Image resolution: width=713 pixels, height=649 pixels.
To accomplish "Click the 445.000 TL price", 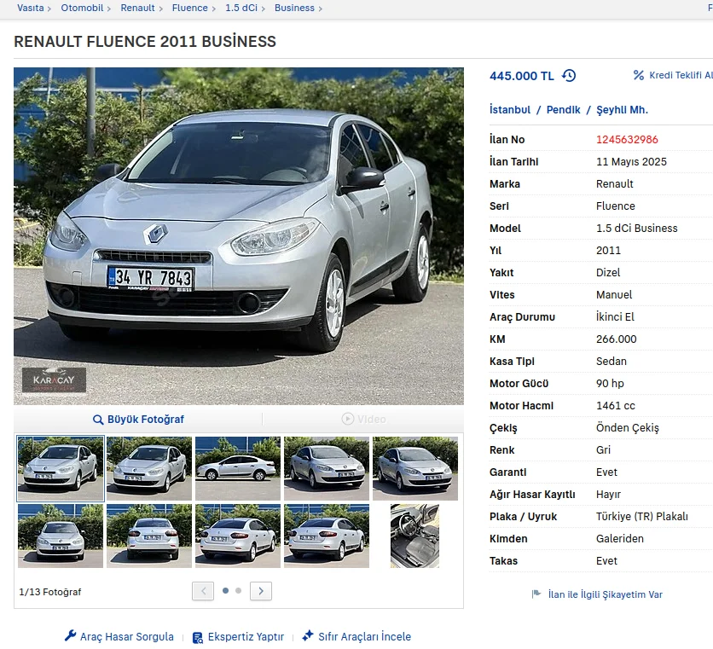I will click(522, 76).
